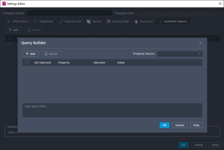
Task: Cancel the Query Builder dialog
Action: [180, 125]
